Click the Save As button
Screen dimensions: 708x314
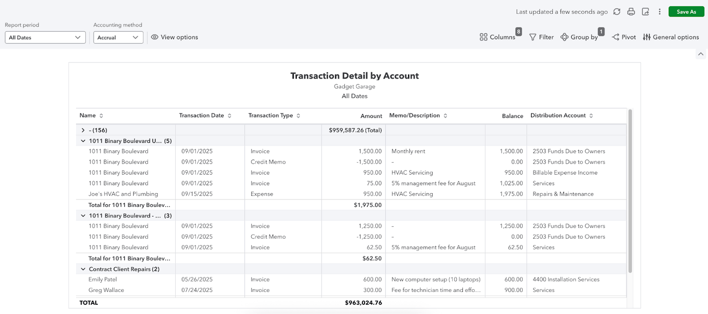click(x=686, y=11)
